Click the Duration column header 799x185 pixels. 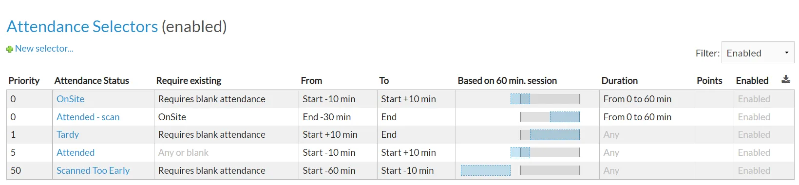pos(619,80)
